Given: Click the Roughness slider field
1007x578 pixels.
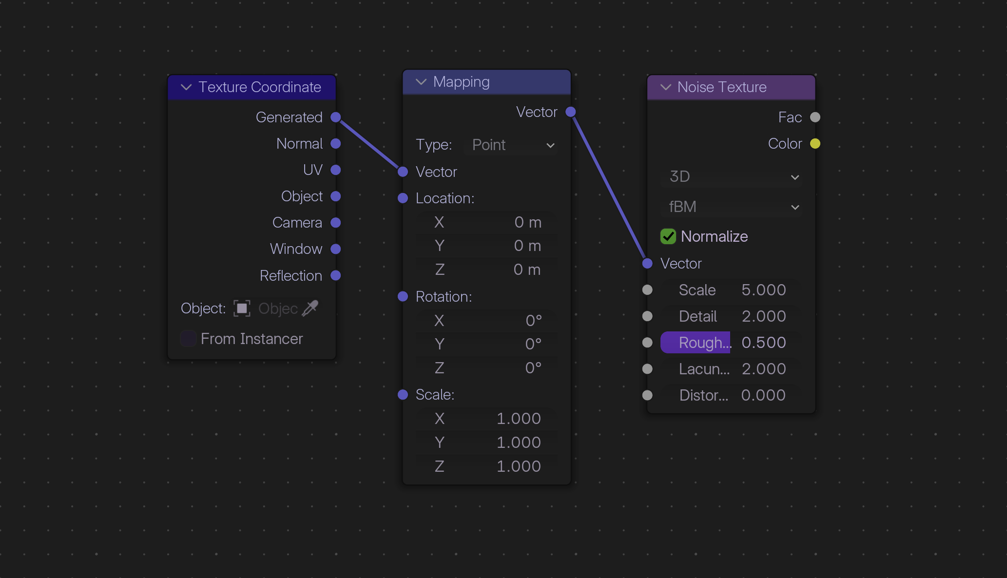Looking at the screenshot, I should [x=730, y=343].
